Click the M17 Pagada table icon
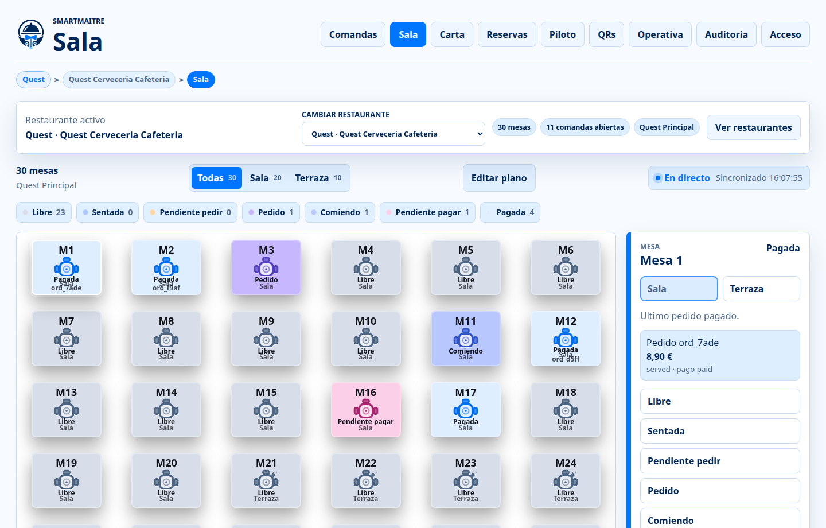Image resolution: width=826 pixels, height=528 pixels. click(x=466, y=410)
